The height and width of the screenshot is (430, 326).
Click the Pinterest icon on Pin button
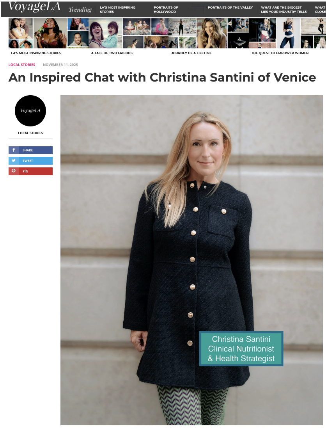14,171
